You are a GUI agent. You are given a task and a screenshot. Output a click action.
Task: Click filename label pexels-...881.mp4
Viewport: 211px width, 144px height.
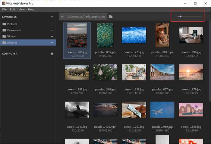[162, 52]
